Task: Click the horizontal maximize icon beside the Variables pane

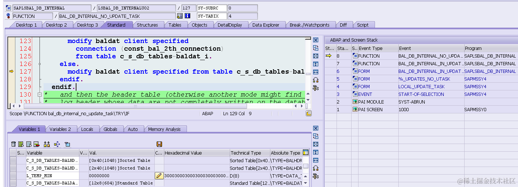Action: tap(316, 160)
